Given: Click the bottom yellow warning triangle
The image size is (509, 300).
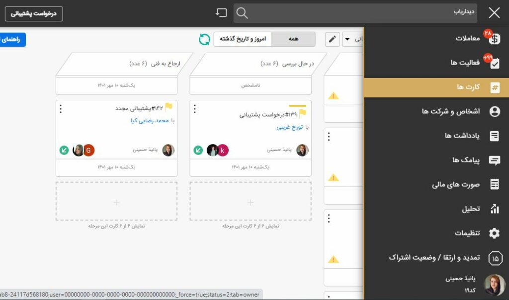Looking at the screenshot, I should click(334, 259).
